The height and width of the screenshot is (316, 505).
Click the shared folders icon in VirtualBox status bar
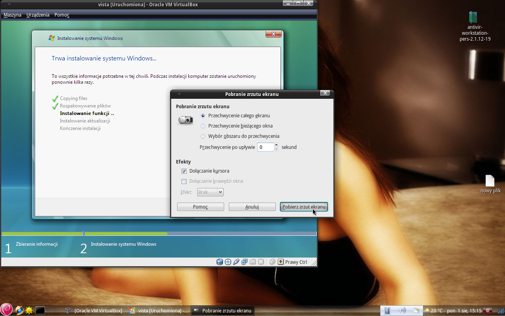click(x=253, y=262)
